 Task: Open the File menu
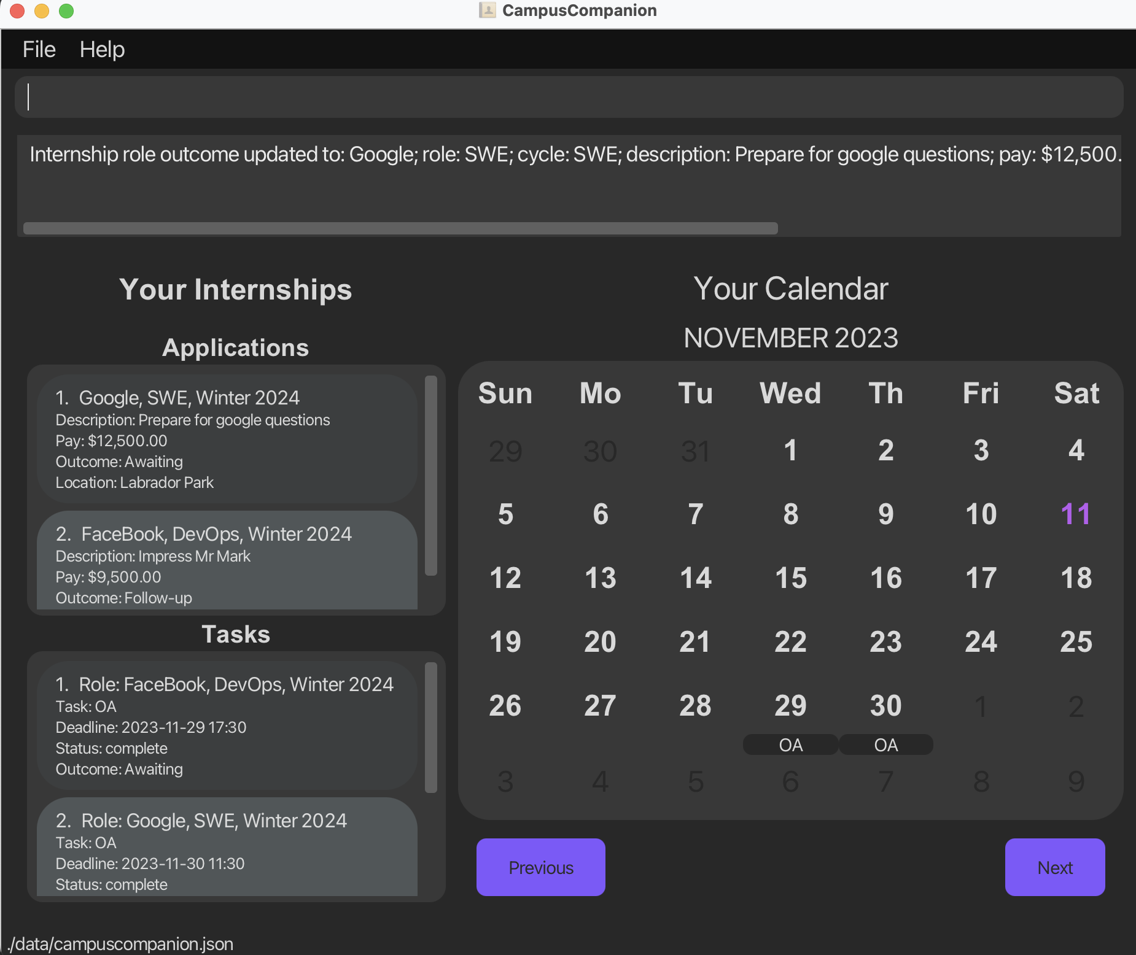click(x=39, y=49)
